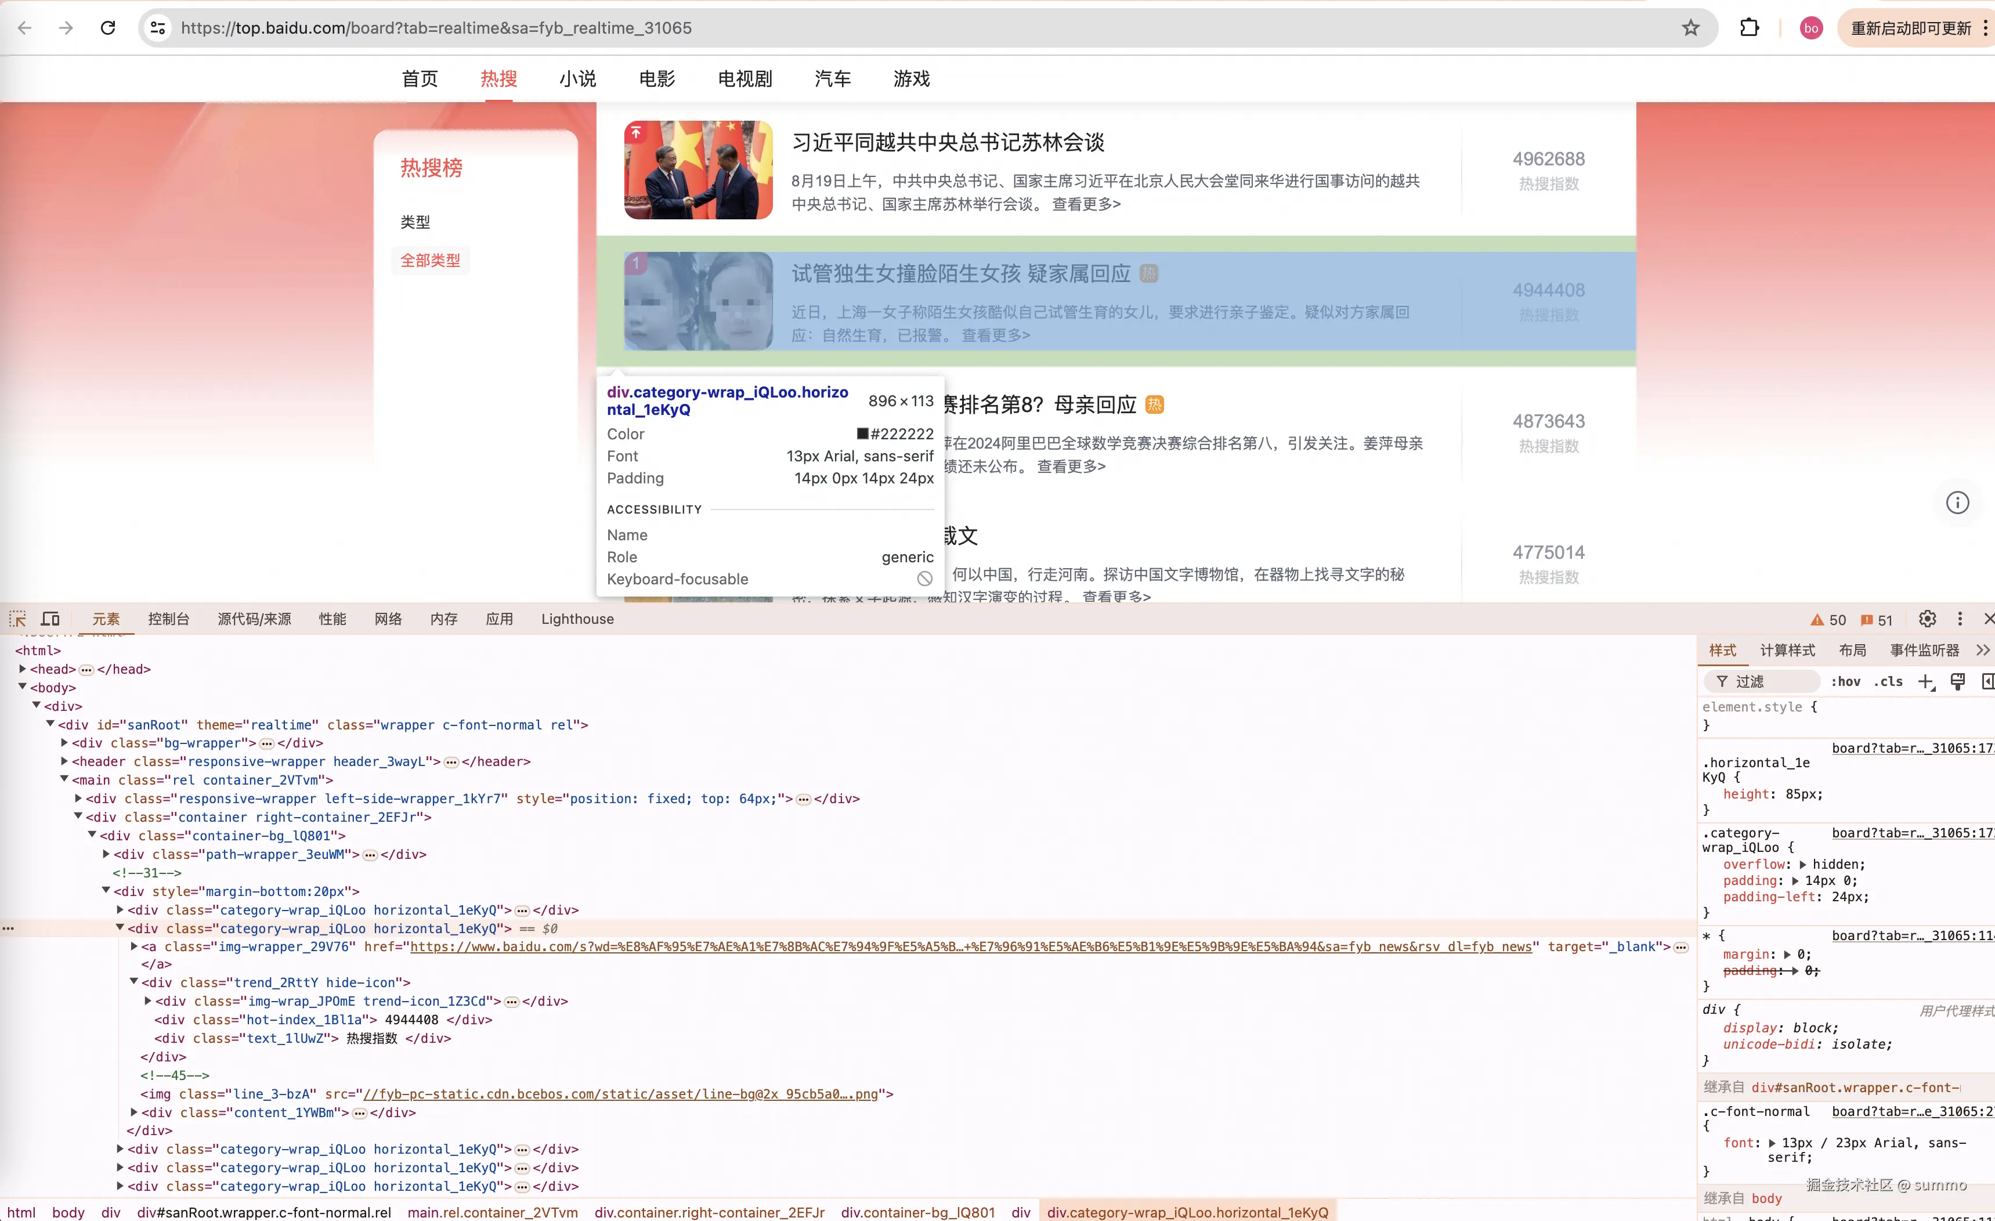Click the #222222 color swatch in tooltip
Image resolution: width=1995 pixels, height=1221 pixels.
862,434
